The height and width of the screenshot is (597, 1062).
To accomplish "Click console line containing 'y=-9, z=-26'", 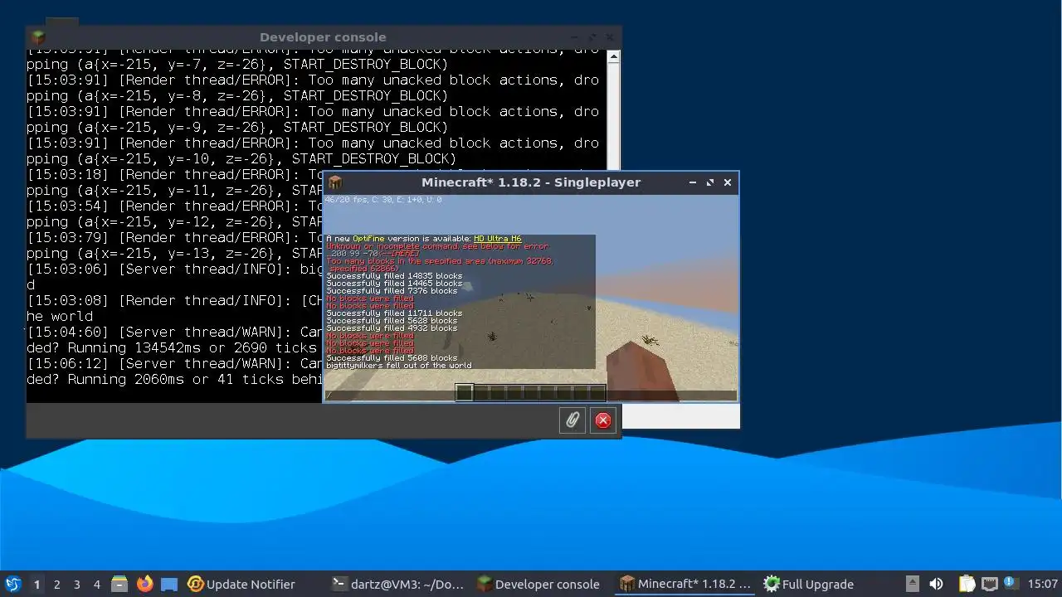I will 237,127.
